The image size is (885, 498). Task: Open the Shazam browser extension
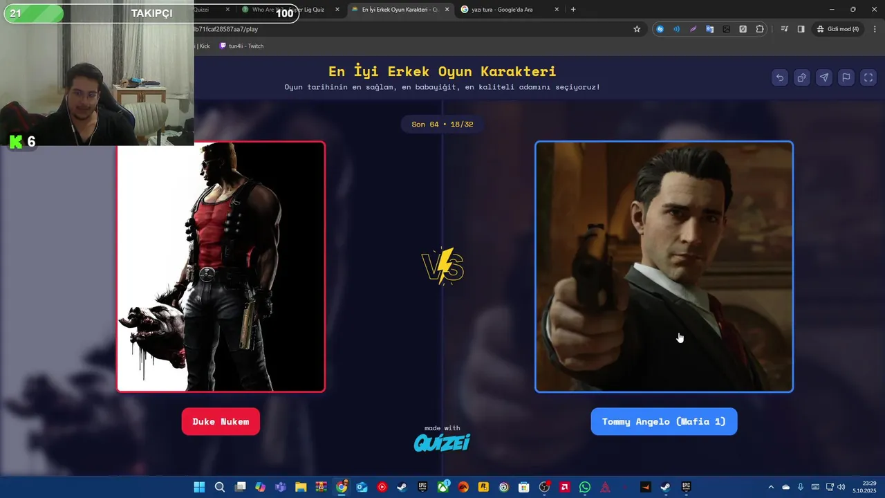(660, 29)
